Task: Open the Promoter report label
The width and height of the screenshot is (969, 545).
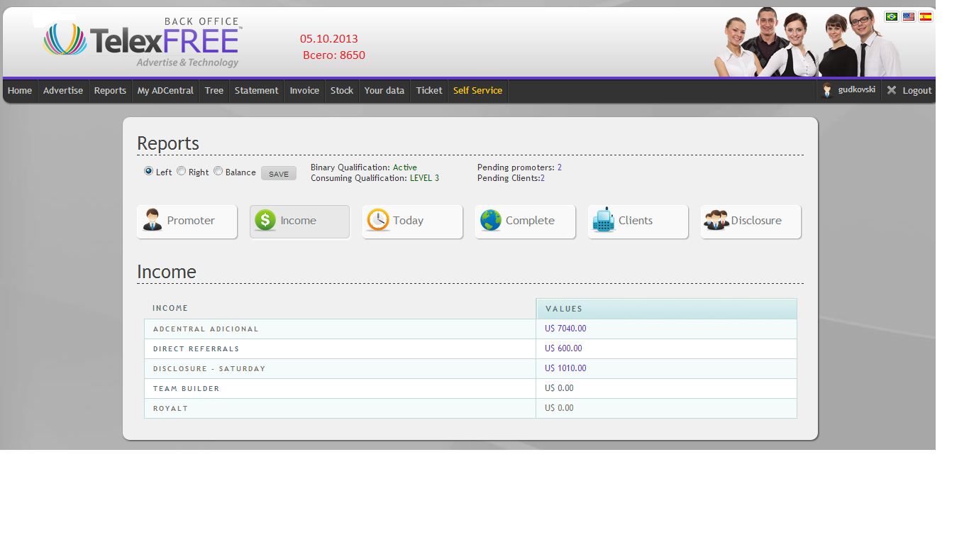Action: click(x=191, y=221)
